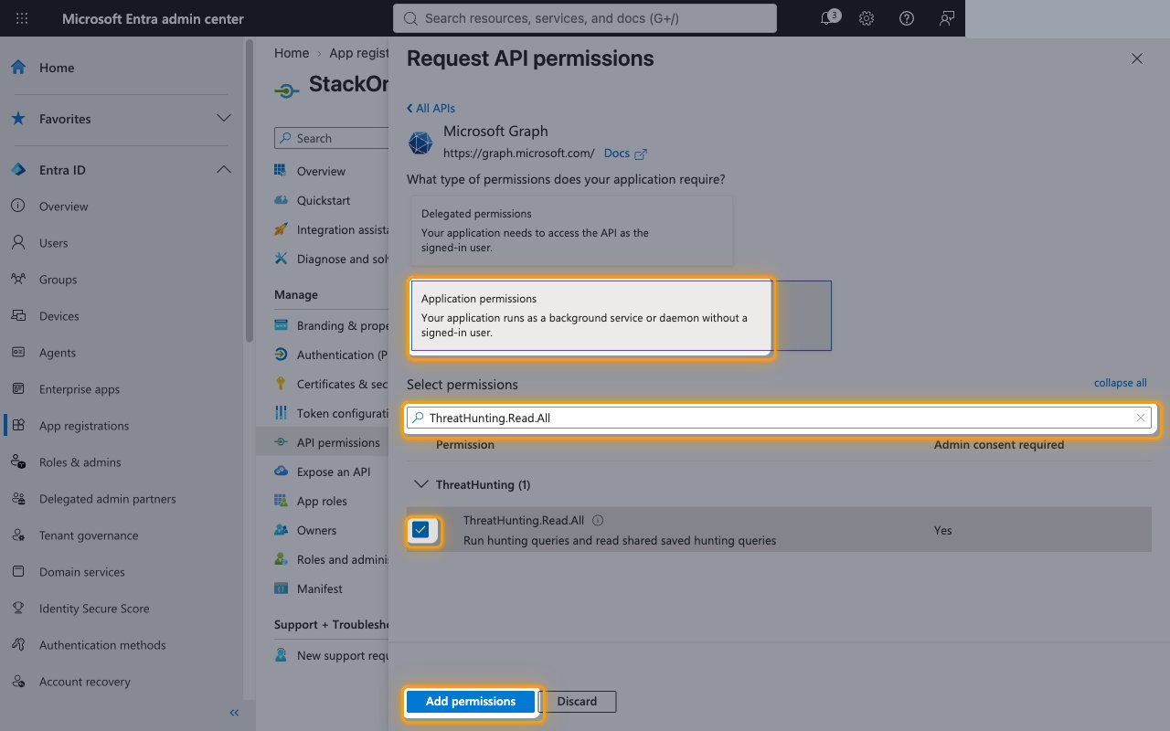The image size is (1170, 731).
Task: Collapse the Favorites section chevron
Action: [x=223, y=119]
